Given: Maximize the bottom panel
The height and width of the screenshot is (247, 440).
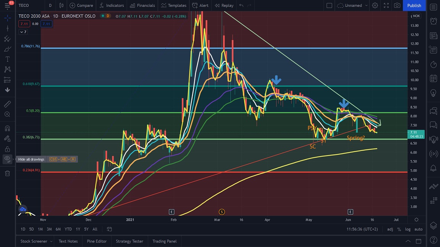Looking at the screenshot, I should click(418, 241).
